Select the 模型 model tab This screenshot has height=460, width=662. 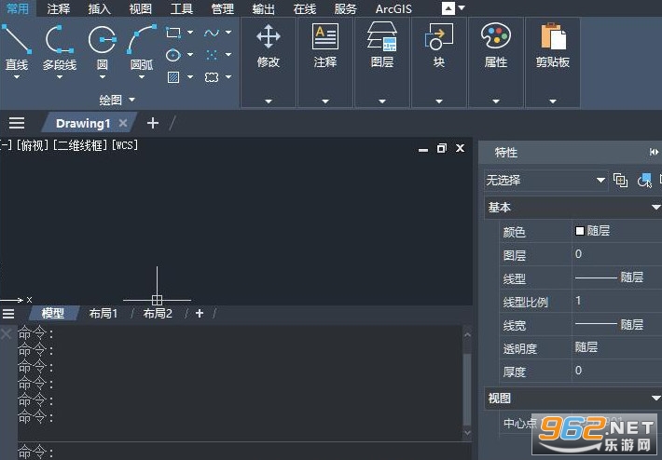coord(53,313)
